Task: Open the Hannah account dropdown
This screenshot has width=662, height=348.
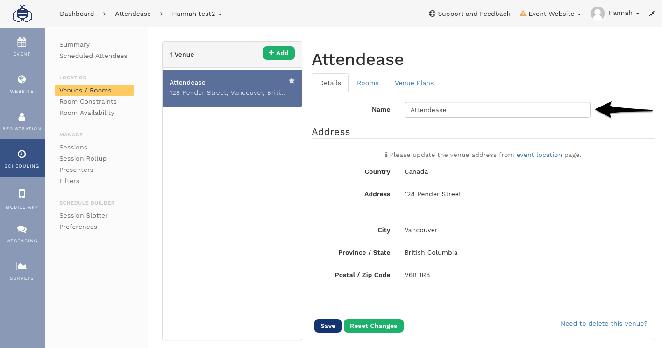Action: click(x=624, y=13)
